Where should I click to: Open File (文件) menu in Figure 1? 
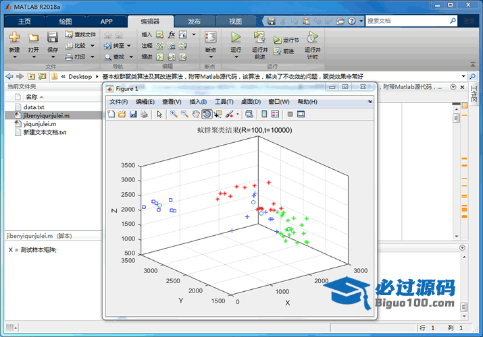(119, 102)
